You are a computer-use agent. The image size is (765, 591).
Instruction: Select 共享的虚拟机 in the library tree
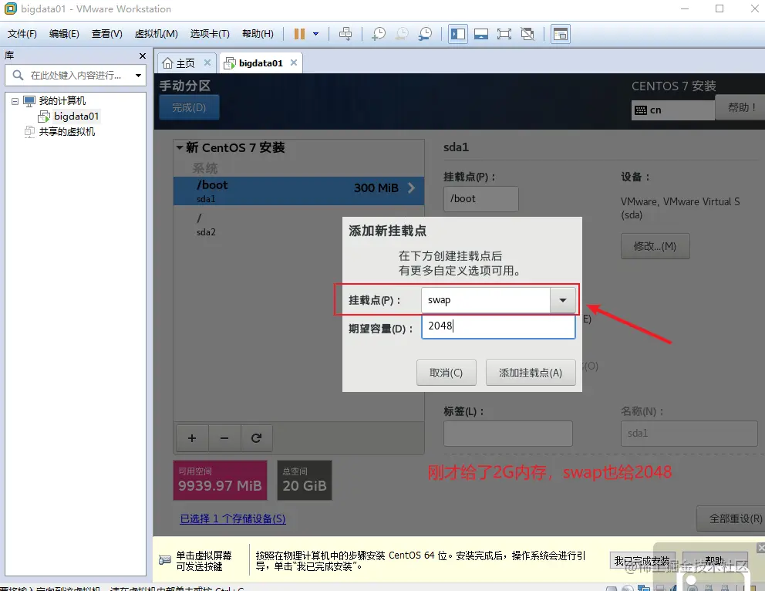[67, 132]
